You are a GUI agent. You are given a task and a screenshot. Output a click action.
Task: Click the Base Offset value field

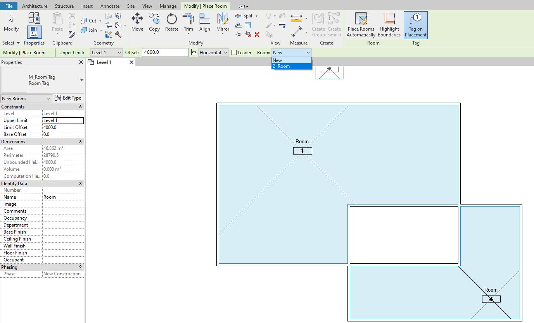(x=63, y=134)
